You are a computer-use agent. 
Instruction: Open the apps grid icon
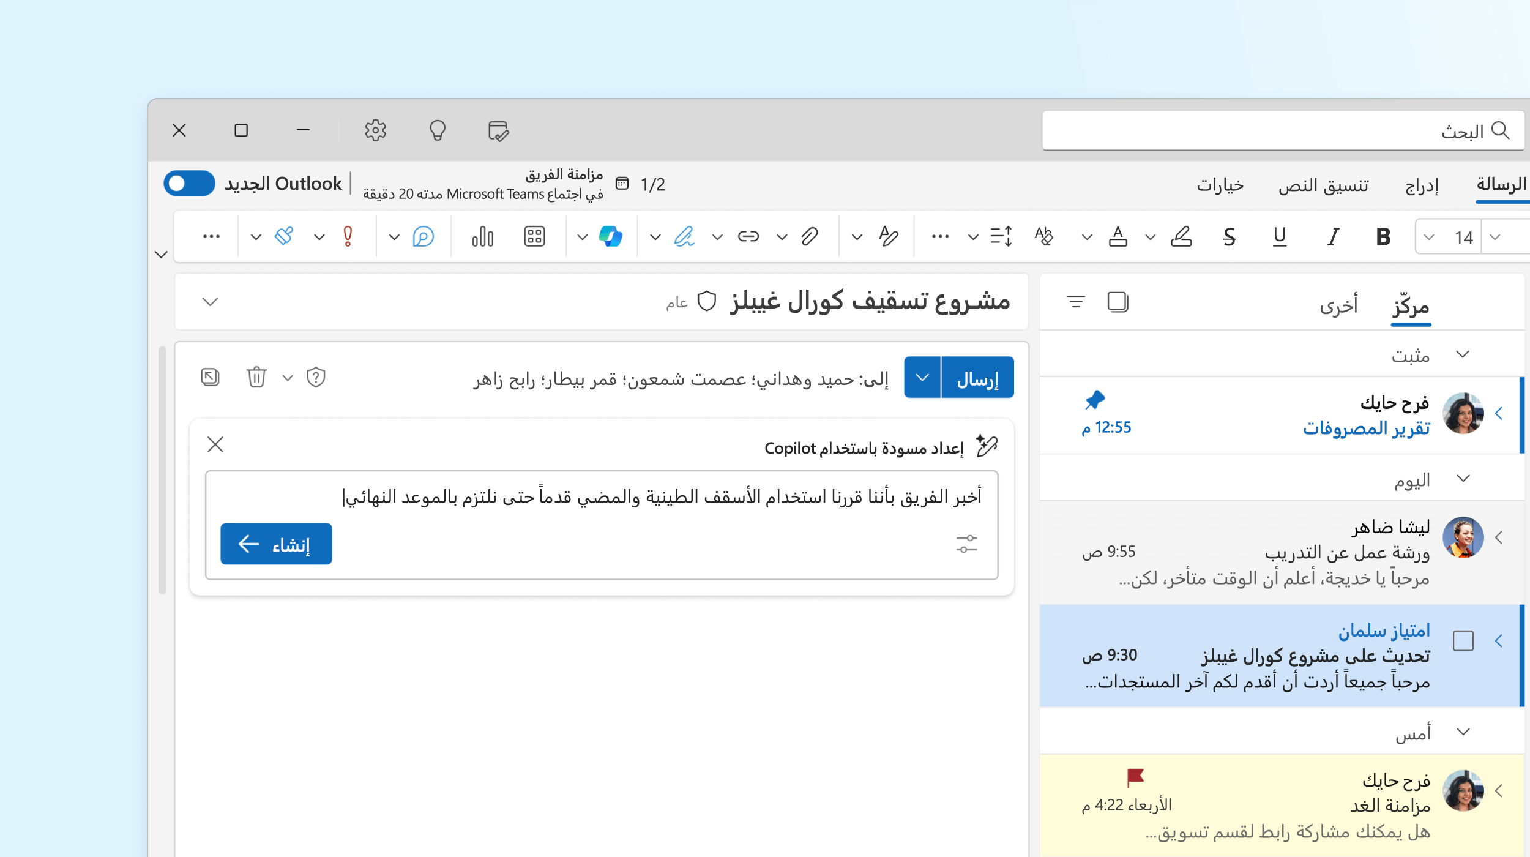[534, 237]
